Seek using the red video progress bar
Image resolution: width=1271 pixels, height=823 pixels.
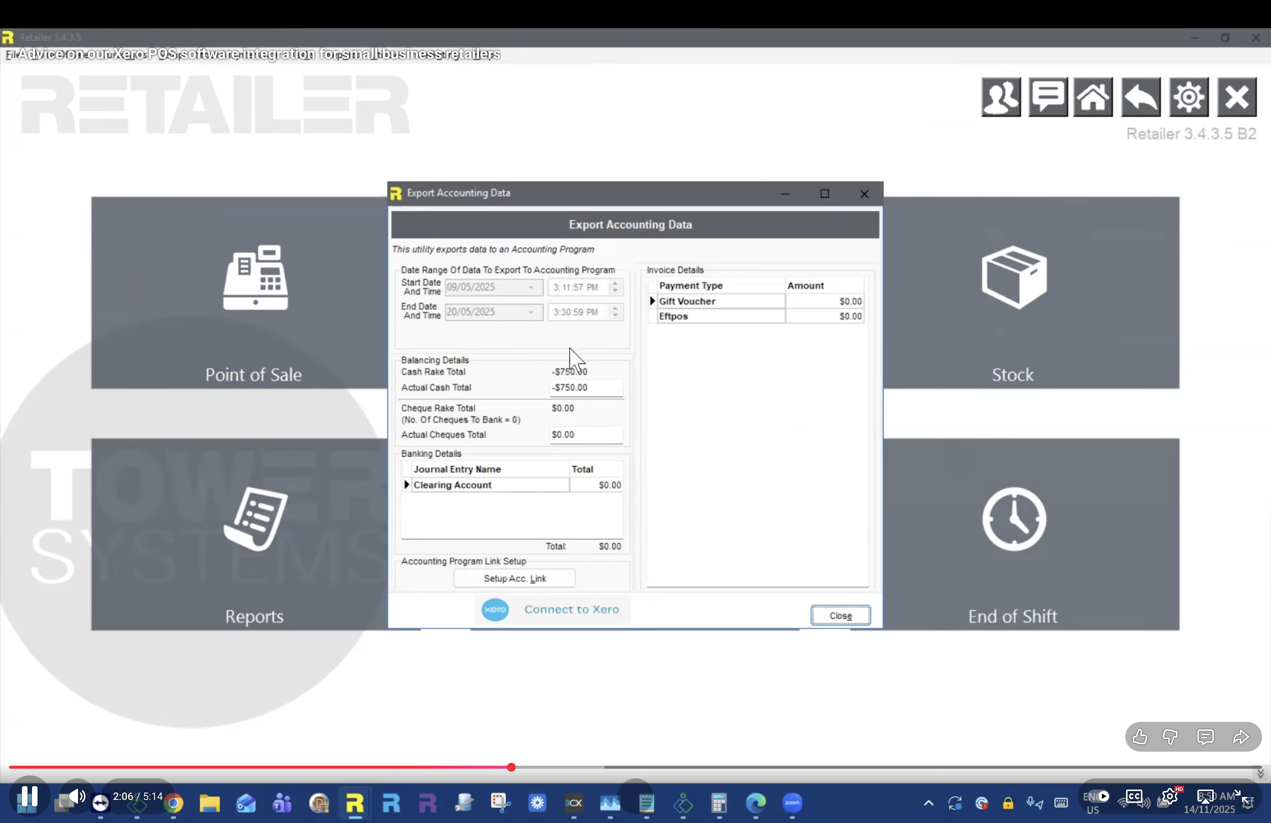coord(511,768)
